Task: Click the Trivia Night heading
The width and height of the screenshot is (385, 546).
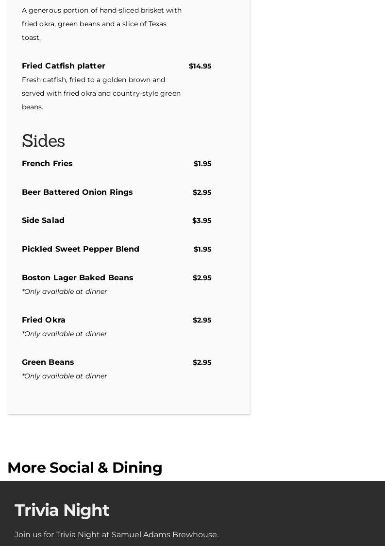Action: [x=62, y=510]
